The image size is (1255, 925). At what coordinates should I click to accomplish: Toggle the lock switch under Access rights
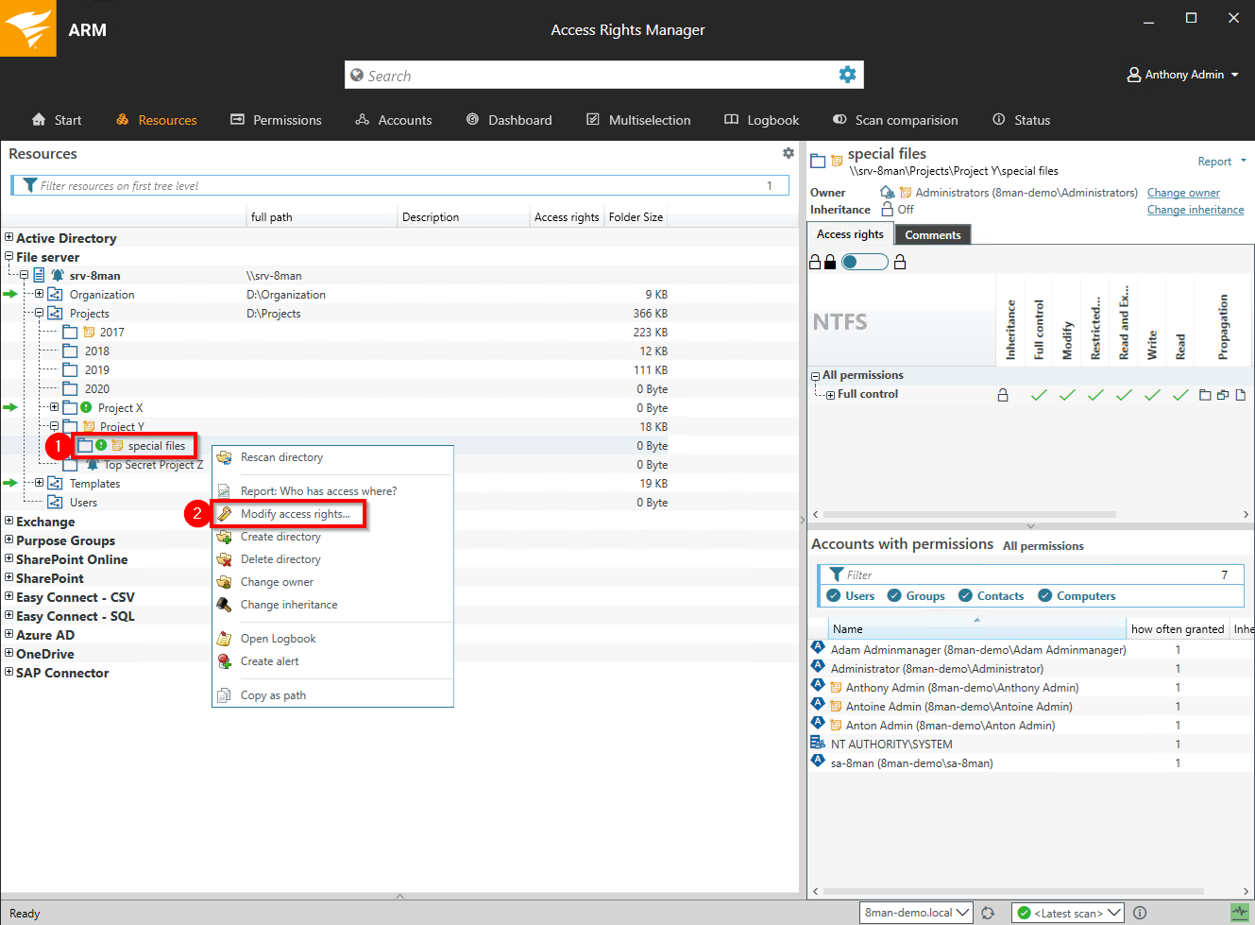(864, 262)
